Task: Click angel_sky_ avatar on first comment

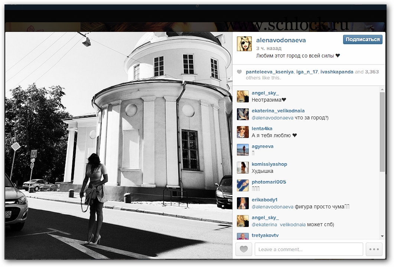Action: click(243, 96)
